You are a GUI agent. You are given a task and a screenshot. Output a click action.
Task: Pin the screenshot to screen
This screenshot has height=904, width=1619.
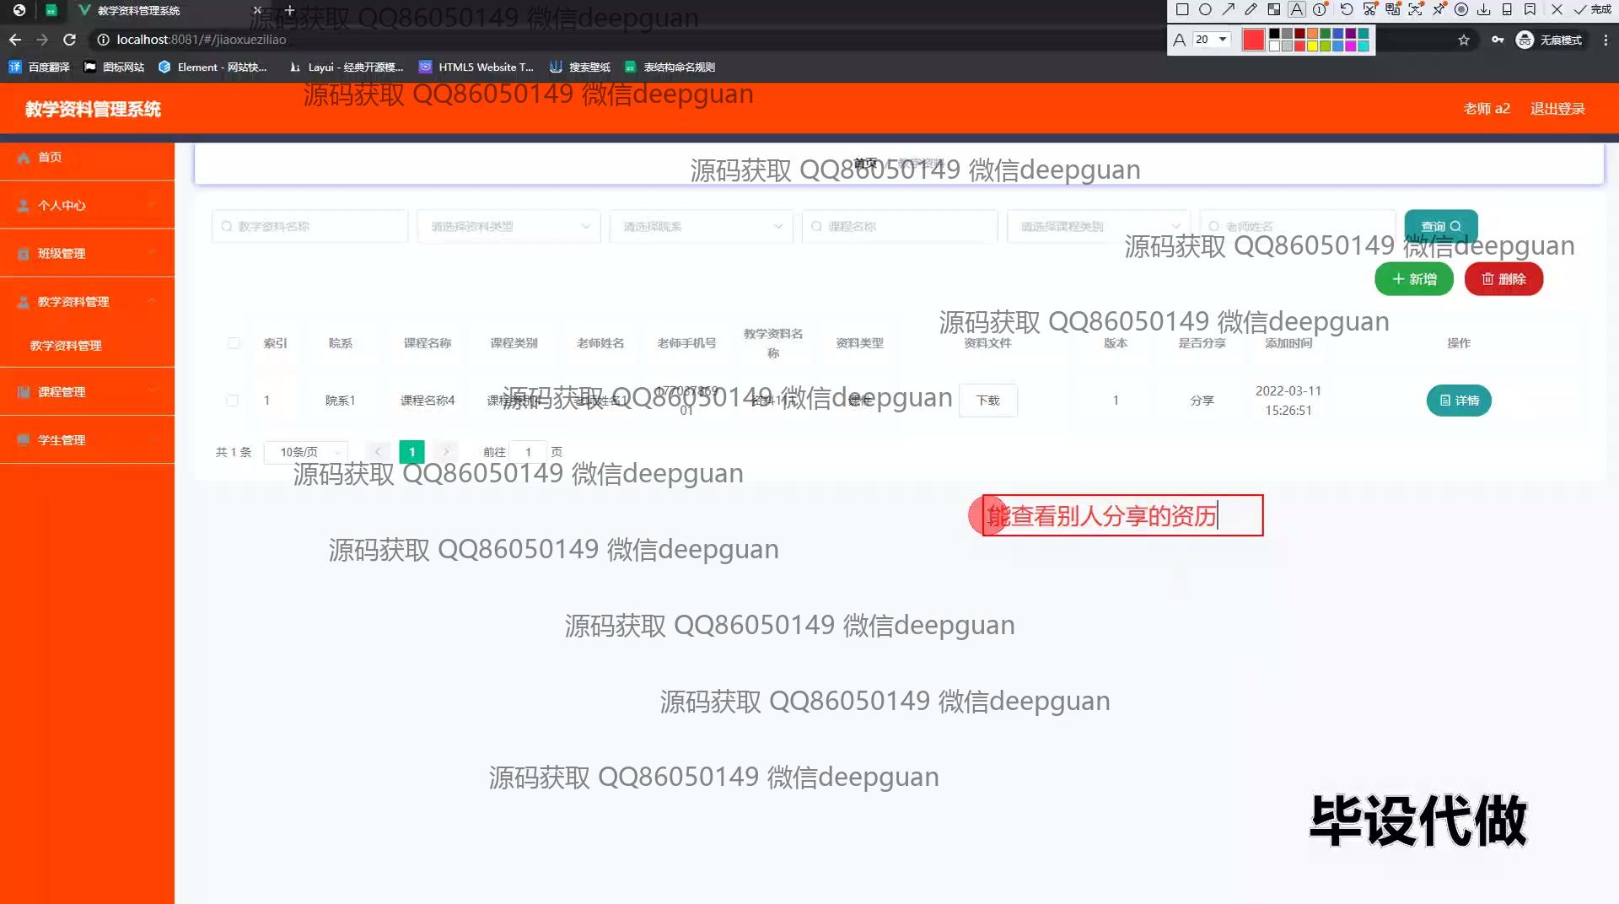click(1439, 10)
